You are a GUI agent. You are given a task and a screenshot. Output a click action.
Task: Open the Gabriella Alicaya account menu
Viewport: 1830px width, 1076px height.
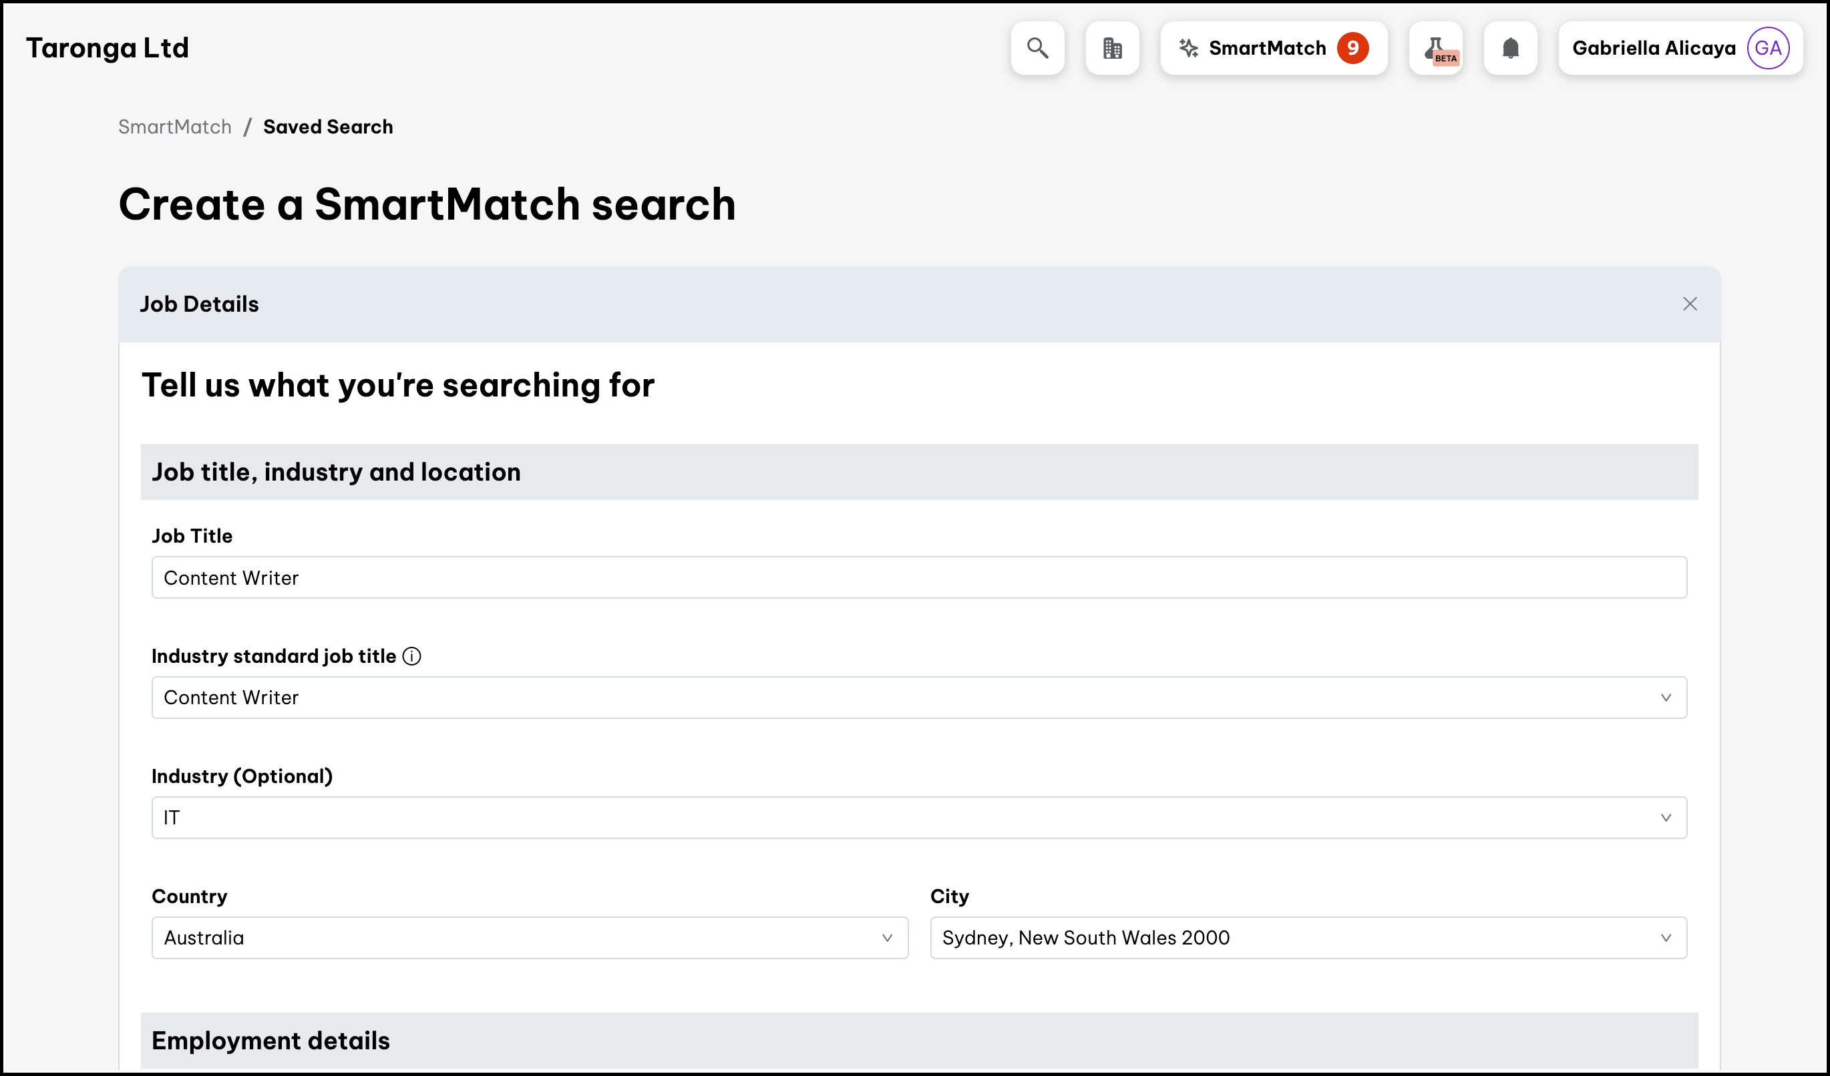(1653, 48)
